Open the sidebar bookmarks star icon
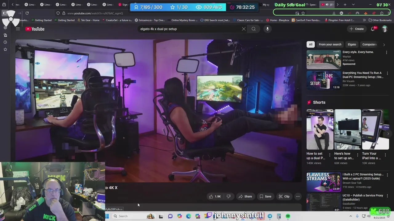The image size is (394, 221). click(x=5, y=49)
